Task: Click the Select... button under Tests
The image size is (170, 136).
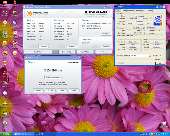Action: [x=44, y=46]
